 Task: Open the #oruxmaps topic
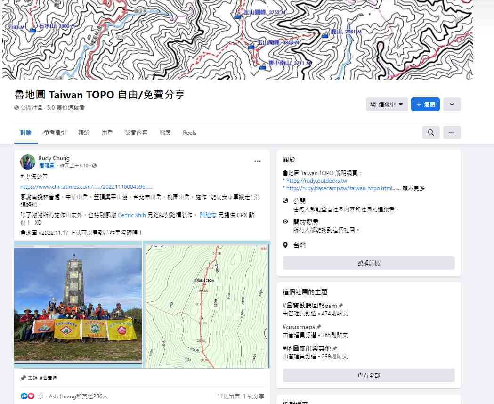coord(299,327)
